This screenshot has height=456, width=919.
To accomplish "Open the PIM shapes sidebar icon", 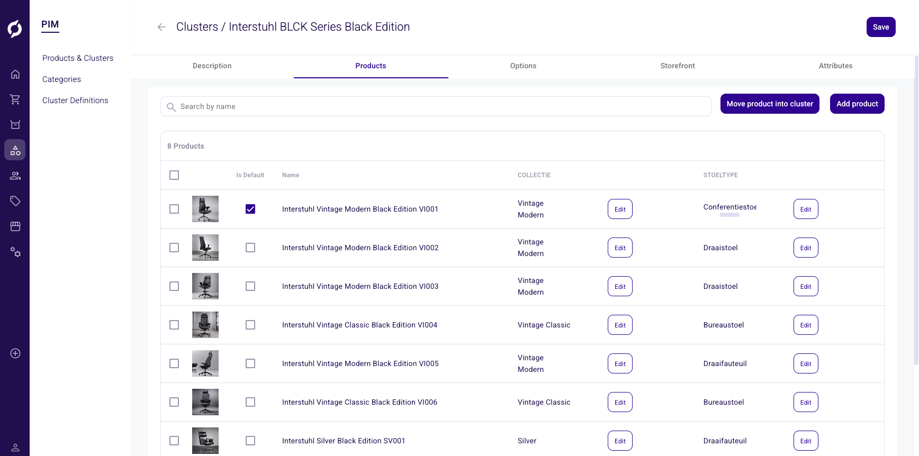I will point(15,150).
